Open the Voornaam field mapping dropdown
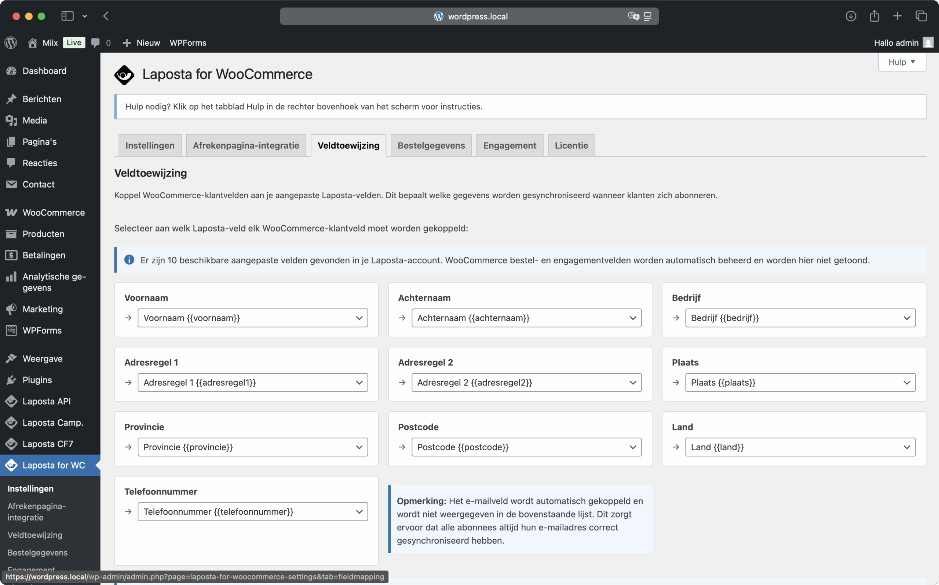 [x=253, y=318]
